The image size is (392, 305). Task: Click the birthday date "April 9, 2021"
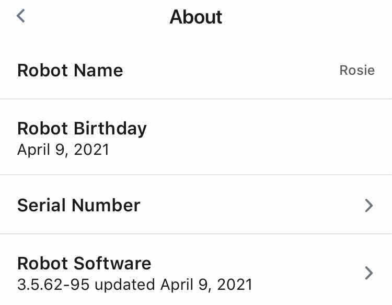[63, 150]
